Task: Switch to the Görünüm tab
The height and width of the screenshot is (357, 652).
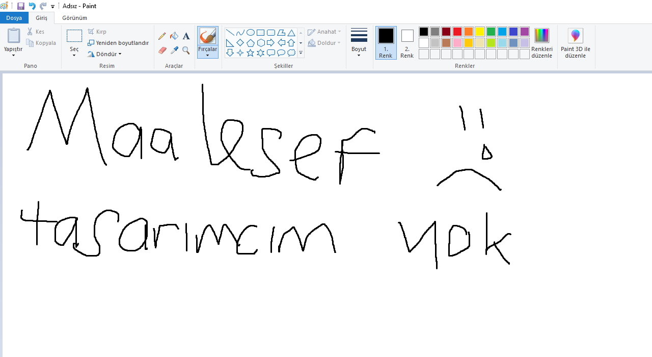Action: click(74, 18)
